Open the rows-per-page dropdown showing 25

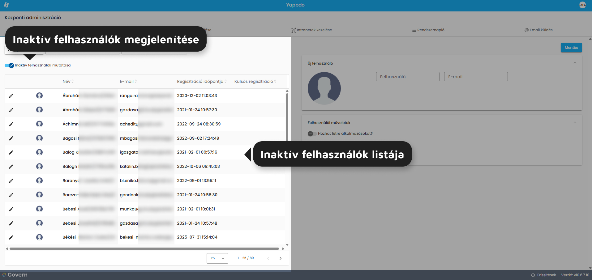(217, 258)
